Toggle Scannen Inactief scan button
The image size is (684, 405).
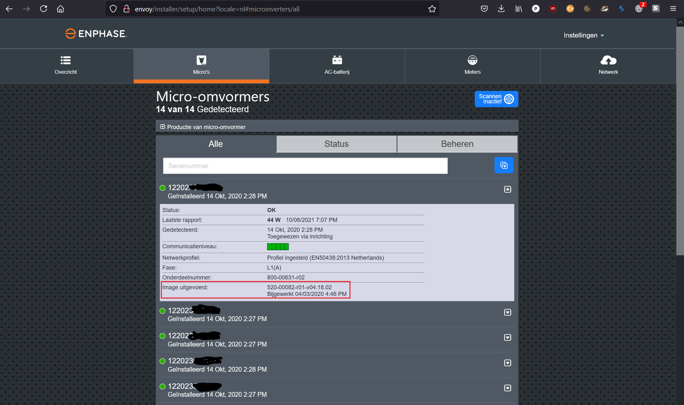pos(496,99)
